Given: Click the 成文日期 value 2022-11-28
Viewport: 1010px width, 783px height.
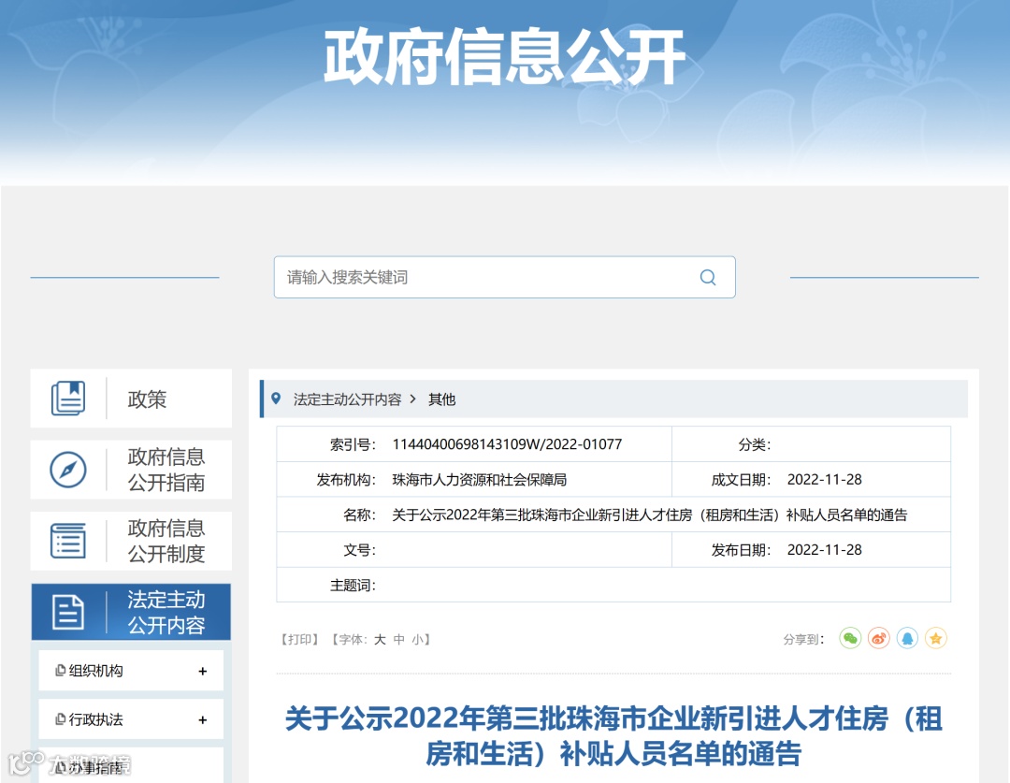Looking at the screenshot, I should (825, 480).
